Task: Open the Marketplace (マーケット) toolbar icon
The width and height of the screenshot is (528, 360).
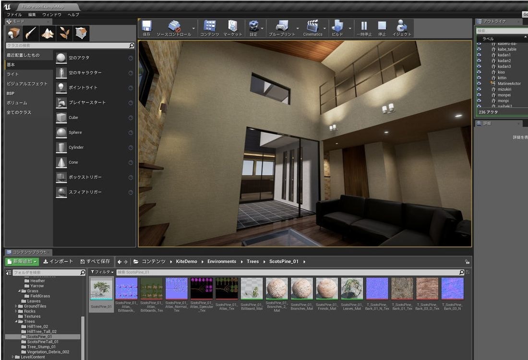Action: (x=232, y=28)
